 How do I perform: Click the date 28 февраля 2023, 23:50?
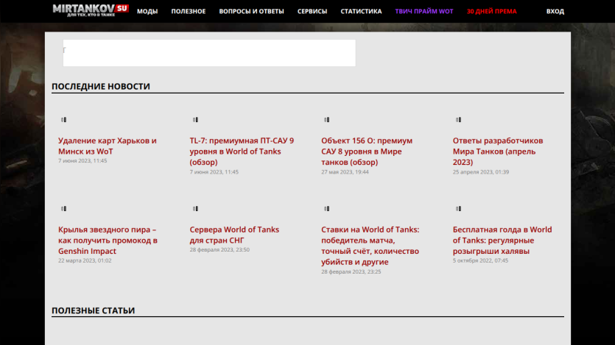click(x=219, y=249)
